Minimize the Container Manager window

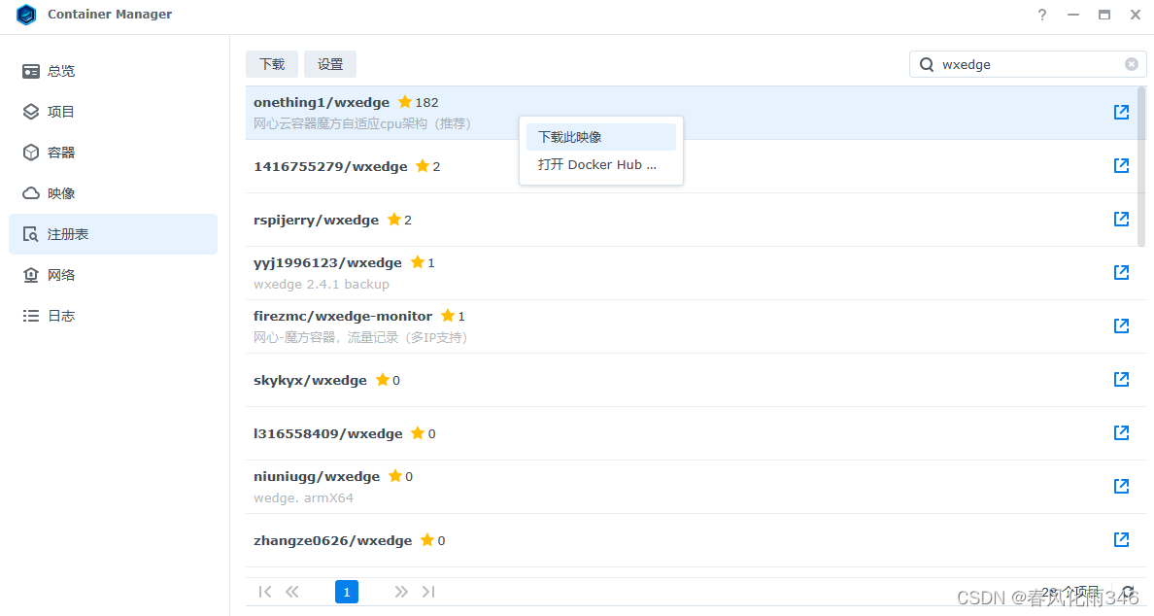(1073, 15)
